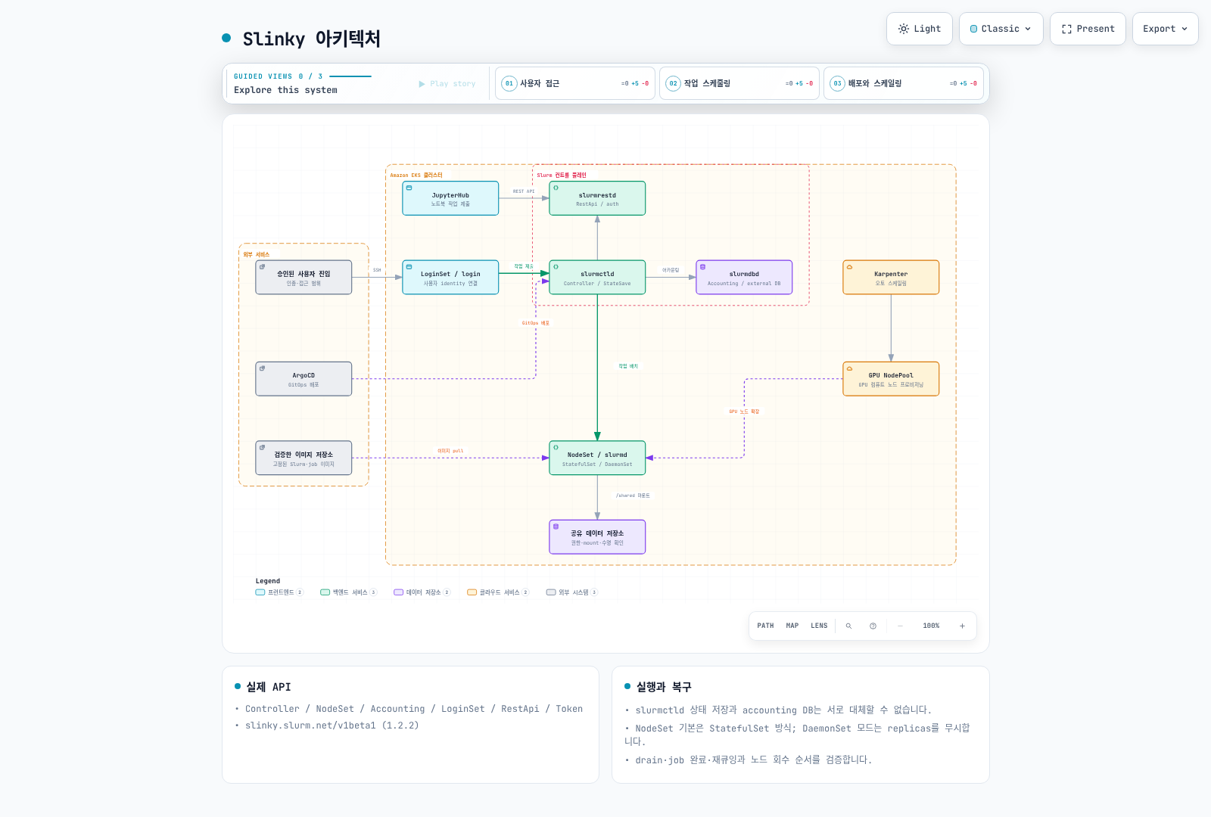Toggle the 클라우드 서비스 legend filter
The height and width of the screenshot is (817, 1211).
pos(498,592)
